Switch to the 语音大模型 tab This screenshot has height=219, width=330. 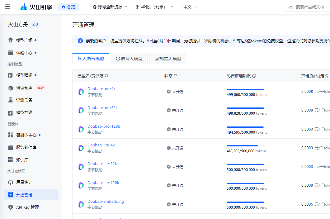tap(129, 59)
